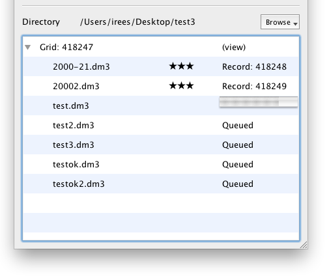
Task: Open the (view) link for the grid
Action: (x=234, y=47)
